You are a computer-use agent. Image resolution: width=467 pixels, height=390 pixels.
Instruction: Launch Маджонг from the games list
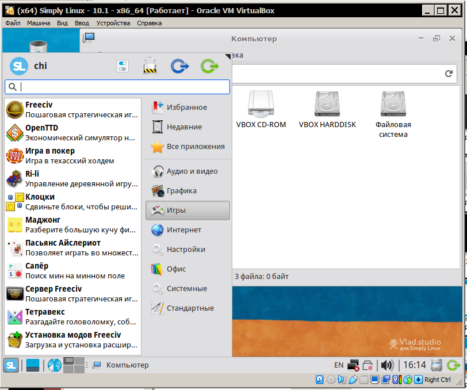[72, 225]
